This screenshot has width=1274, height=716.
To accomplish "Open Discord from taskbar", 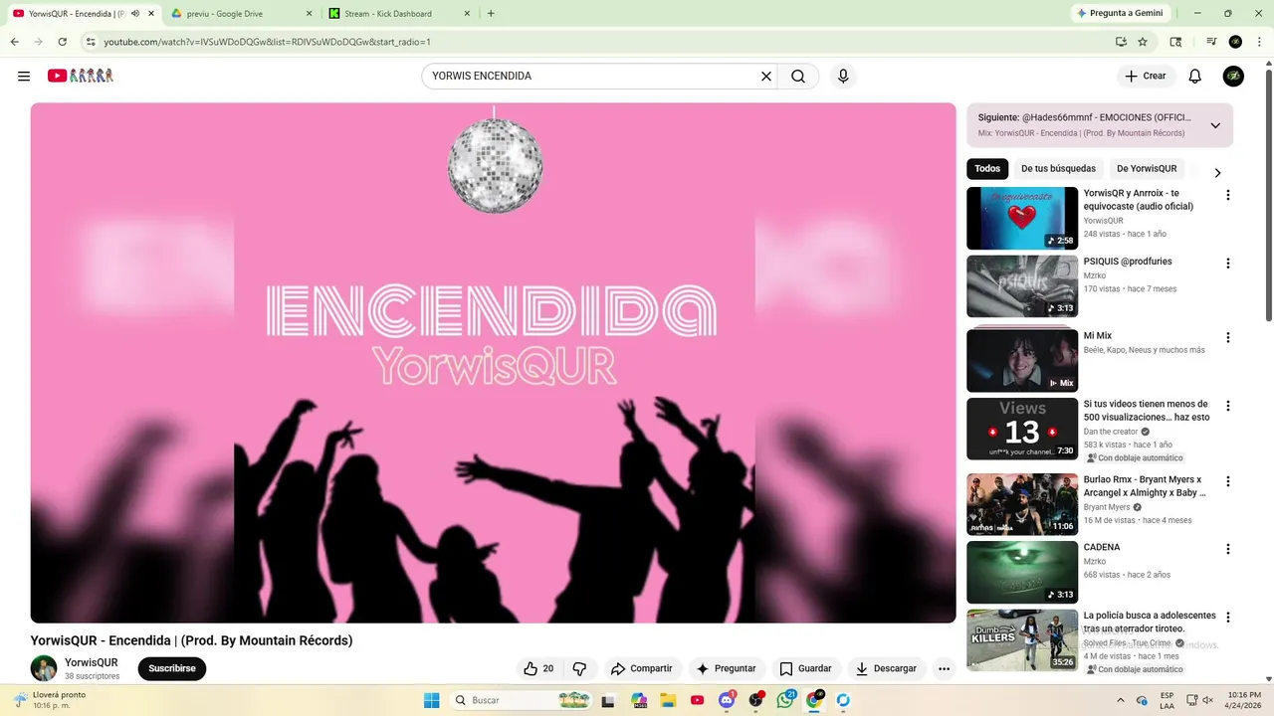I will (x=727, y=700).
